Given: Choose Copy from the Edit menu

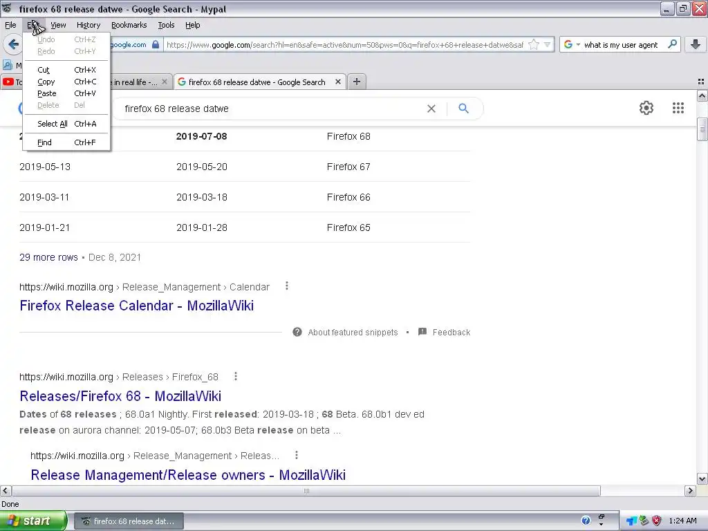Looking at the screenshot, I should [66, 82].
